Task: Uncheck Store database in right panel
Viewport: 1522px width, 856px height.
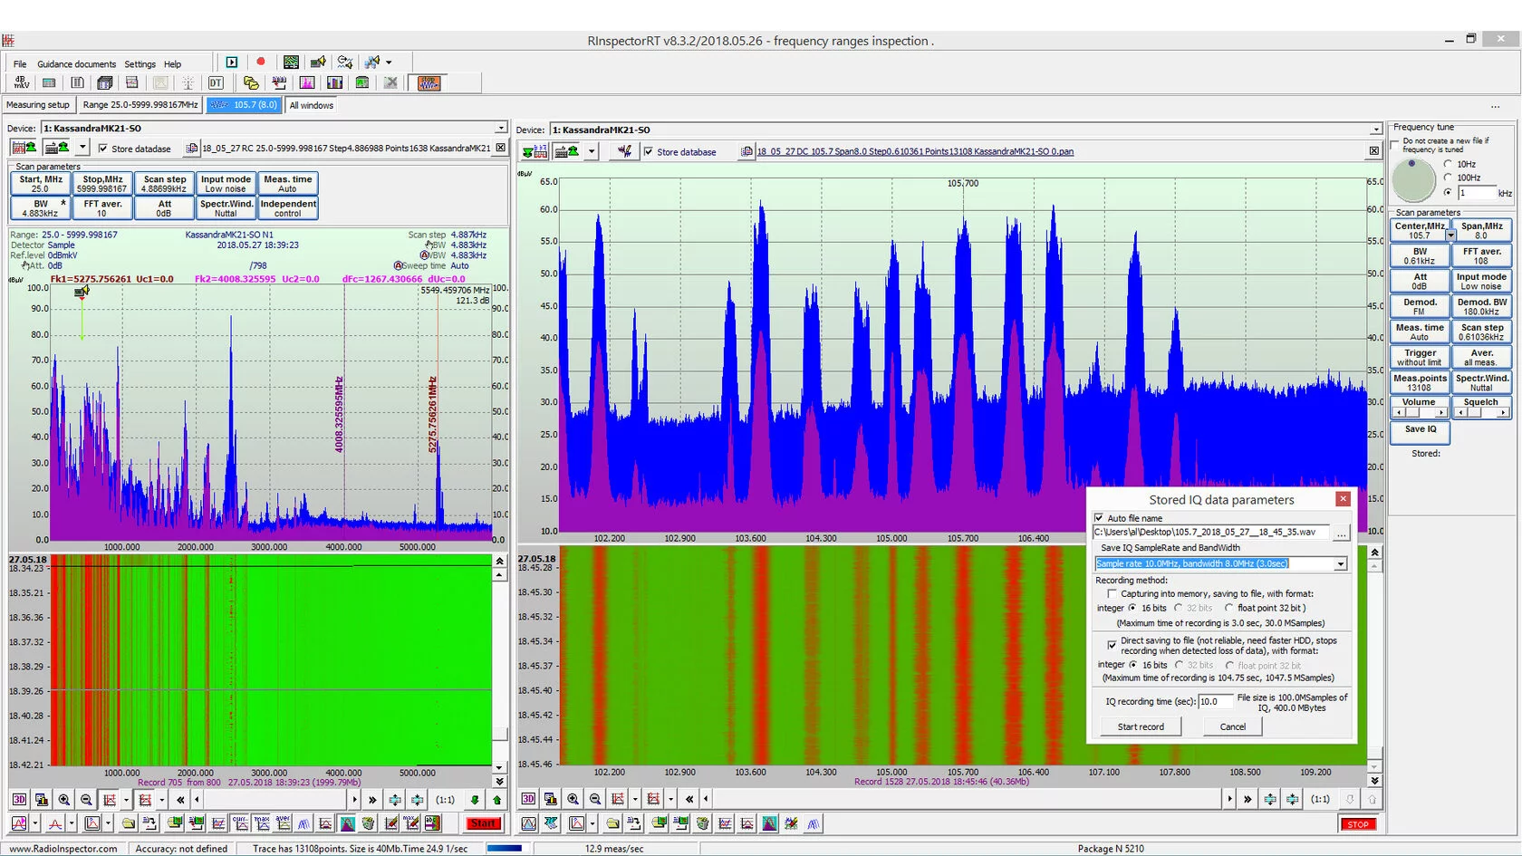Action: pyautogui.click(x=649, y=152)
